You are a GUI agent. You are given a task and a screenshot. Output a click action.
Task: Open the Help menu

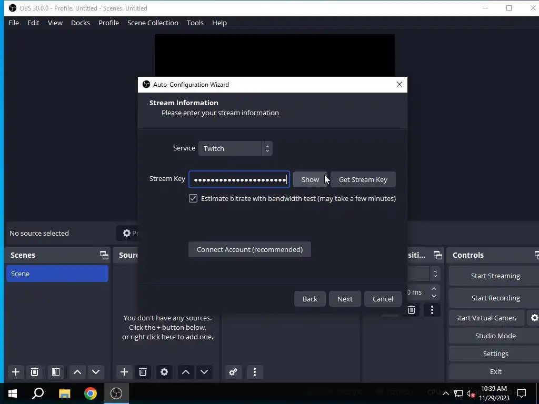219,23
